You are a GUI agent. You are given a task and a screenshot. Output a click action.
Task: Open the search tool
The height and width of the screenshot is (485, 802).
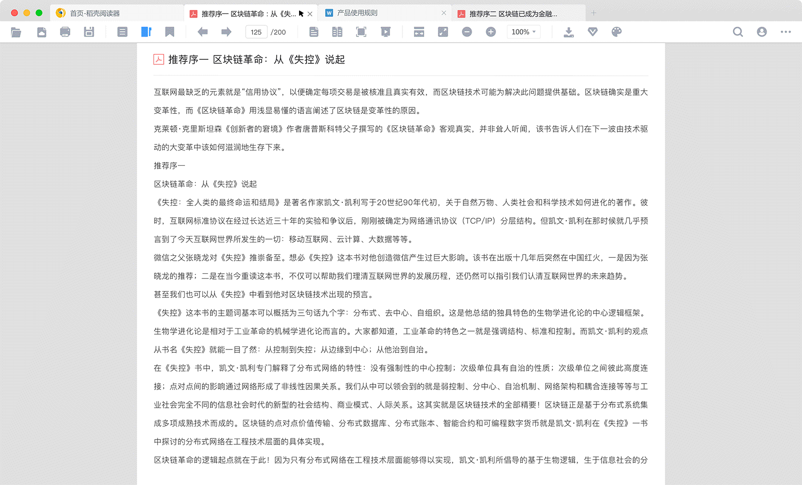[x=738, y=32]
